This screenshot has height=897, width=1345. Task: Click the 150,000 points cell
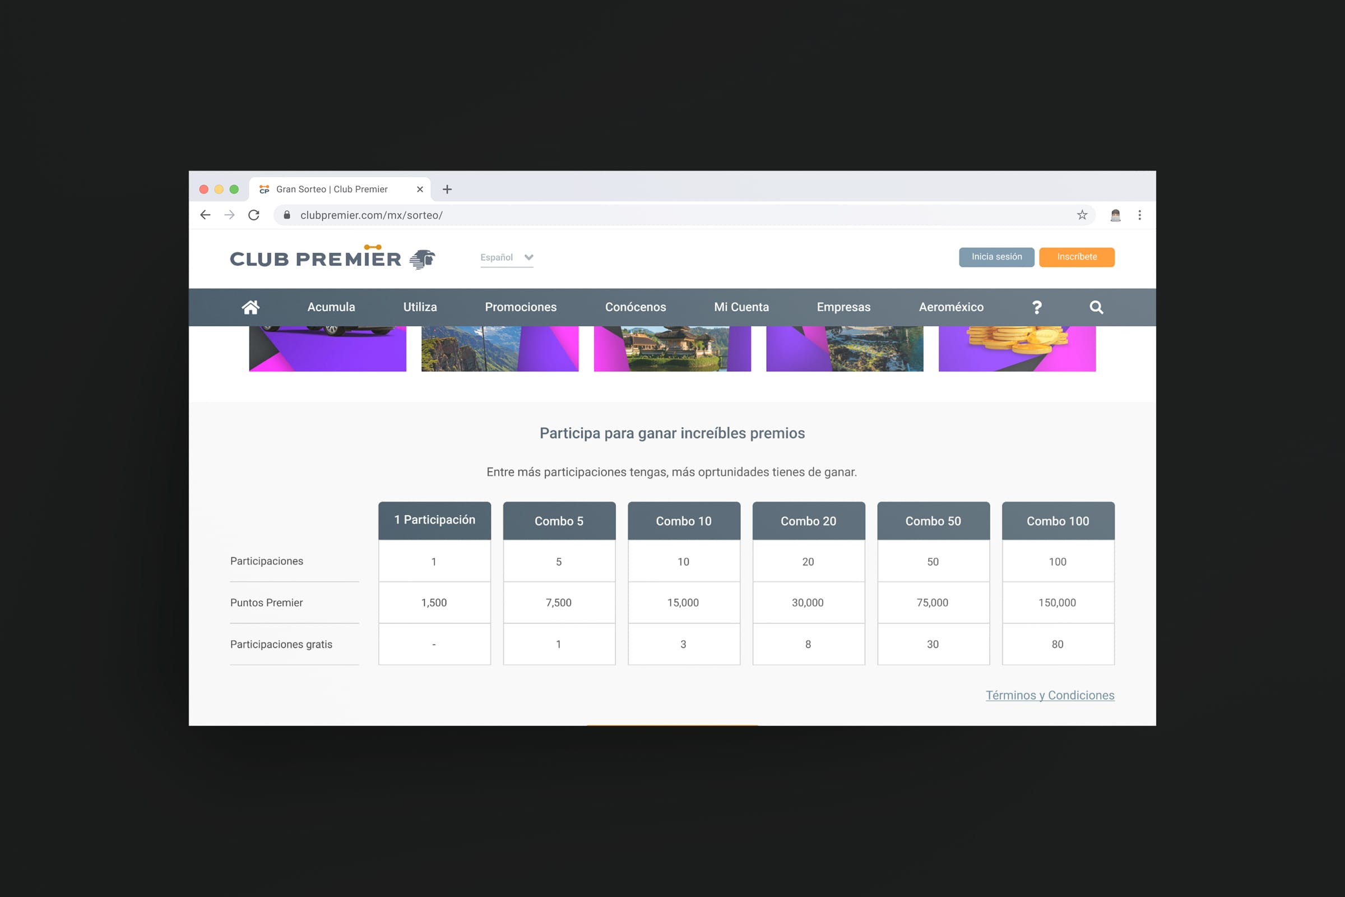[x=1058, y=602]
